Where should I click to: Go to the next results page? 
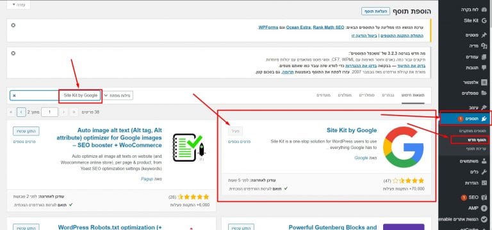coord(21,112)
